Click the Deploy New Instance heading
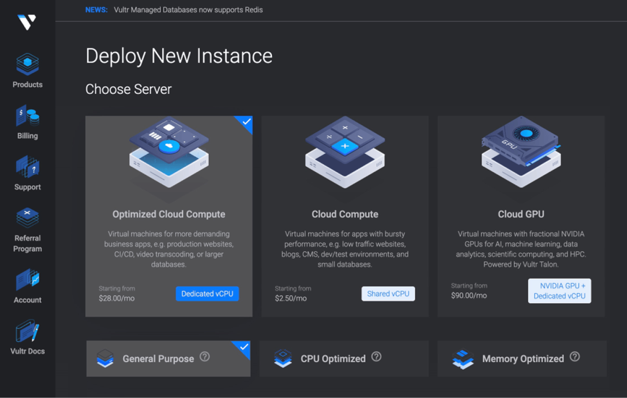Screen dimensions: 627x398 pos(179,56)
